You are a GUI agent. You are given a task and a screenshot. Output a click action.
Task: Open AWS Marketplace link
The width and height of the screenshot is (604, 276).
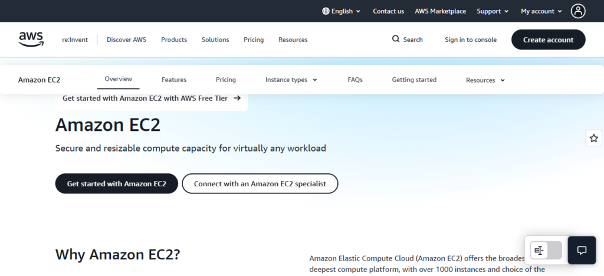[440, 11]
